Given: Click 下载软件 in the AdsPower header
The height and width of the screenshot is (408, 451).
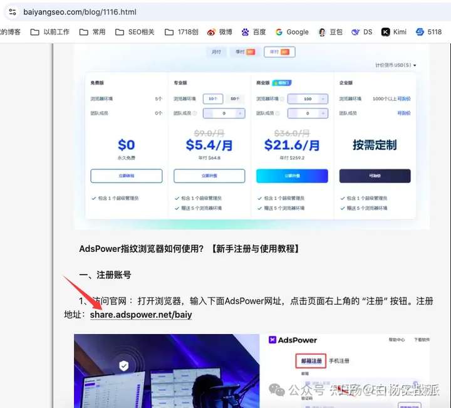Looking at the screenshot, I should 422,340.
